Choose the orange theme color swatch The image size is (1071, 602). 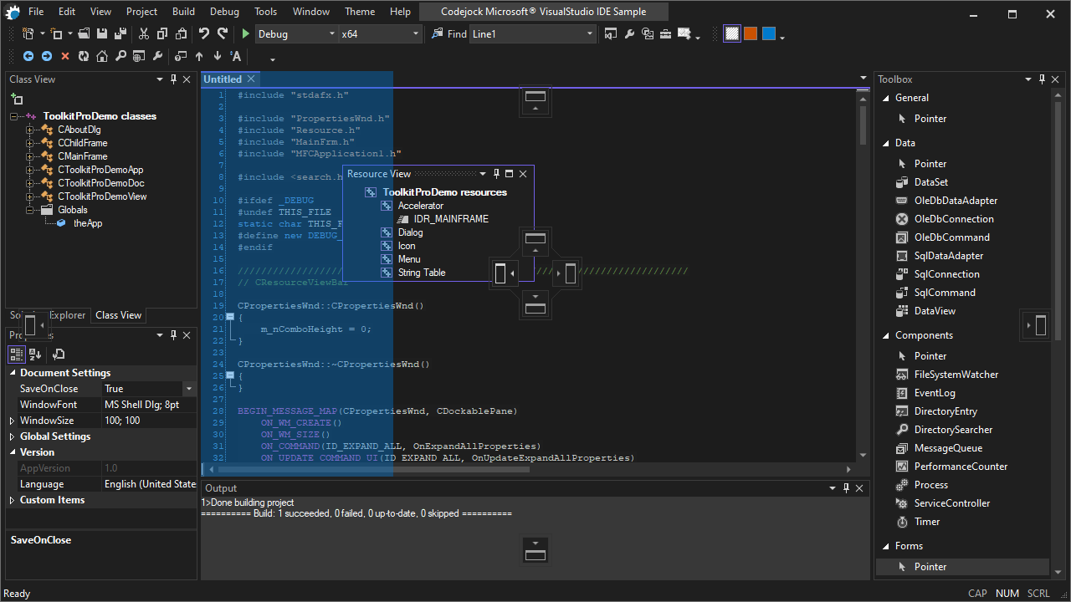[751, 34]
